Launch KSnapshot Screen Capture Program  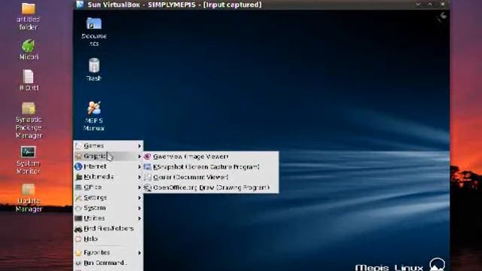point(211,167)
